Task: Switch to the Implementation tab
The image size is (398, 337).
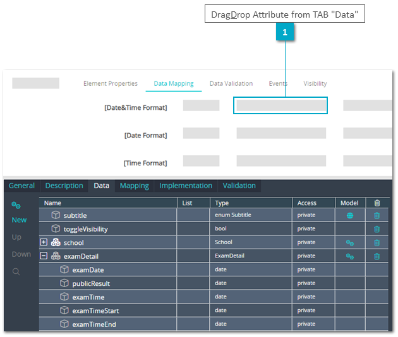Action: [x=186, y=186]
